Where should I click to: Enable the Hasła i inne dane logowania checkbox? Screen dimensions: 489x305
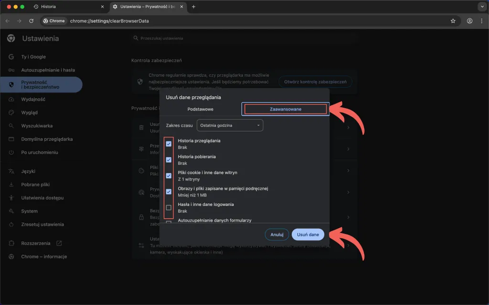(169, 208)
